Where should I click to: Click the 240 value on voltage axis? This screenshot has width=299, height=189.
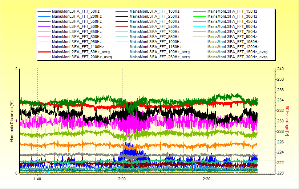click(x=280, y=69)
